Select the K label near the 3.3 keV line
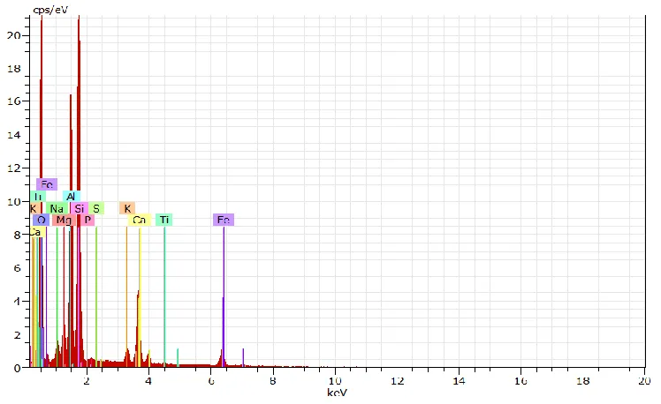The height and width of the screenshot is (404, 661). click(127, 208)
